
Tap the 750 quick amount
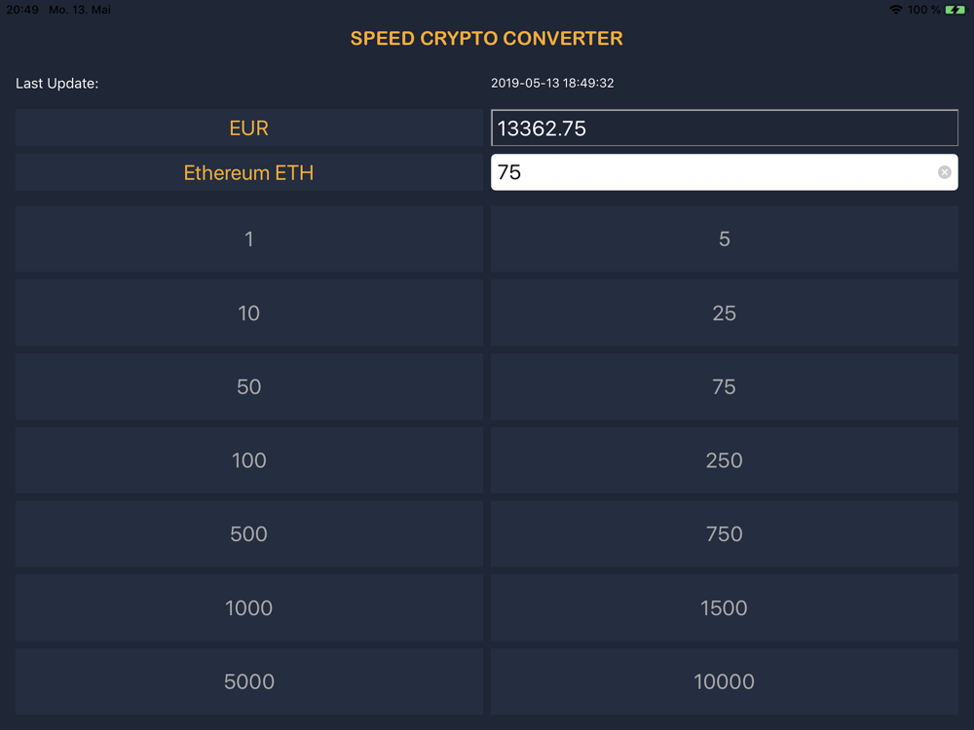[x=724, y=533]
